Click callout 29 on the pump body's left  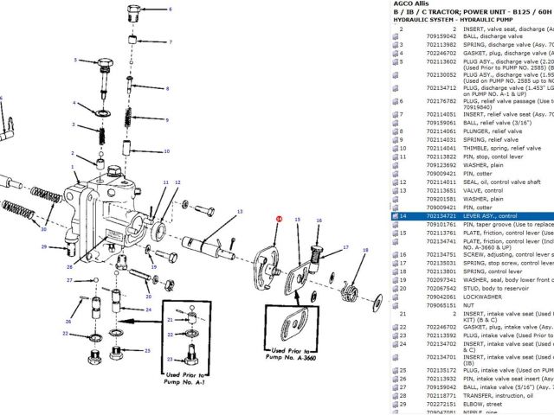(44, 247)
